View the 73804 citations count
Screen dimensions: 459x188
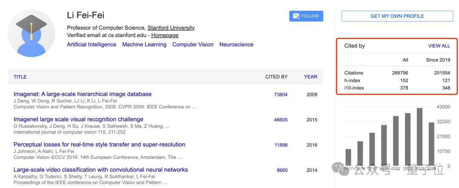pyautogui.click(x=281, y=95)
